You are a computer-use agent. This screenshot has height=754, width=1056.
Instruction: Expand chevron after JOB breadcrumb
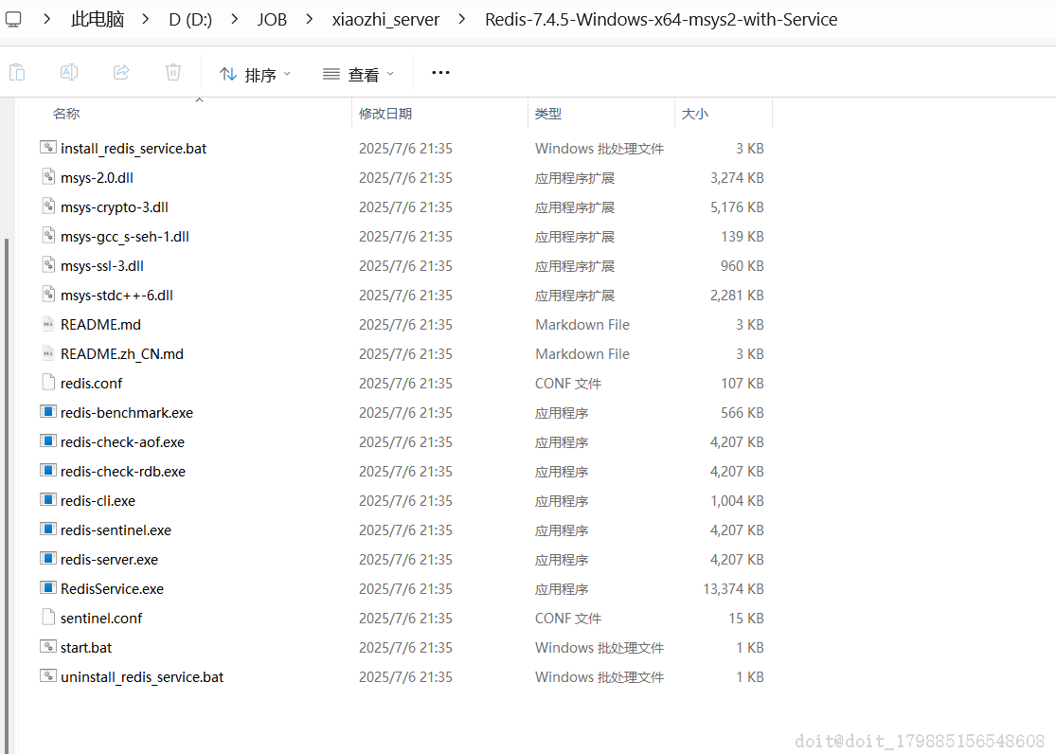(x=310, y=20)
